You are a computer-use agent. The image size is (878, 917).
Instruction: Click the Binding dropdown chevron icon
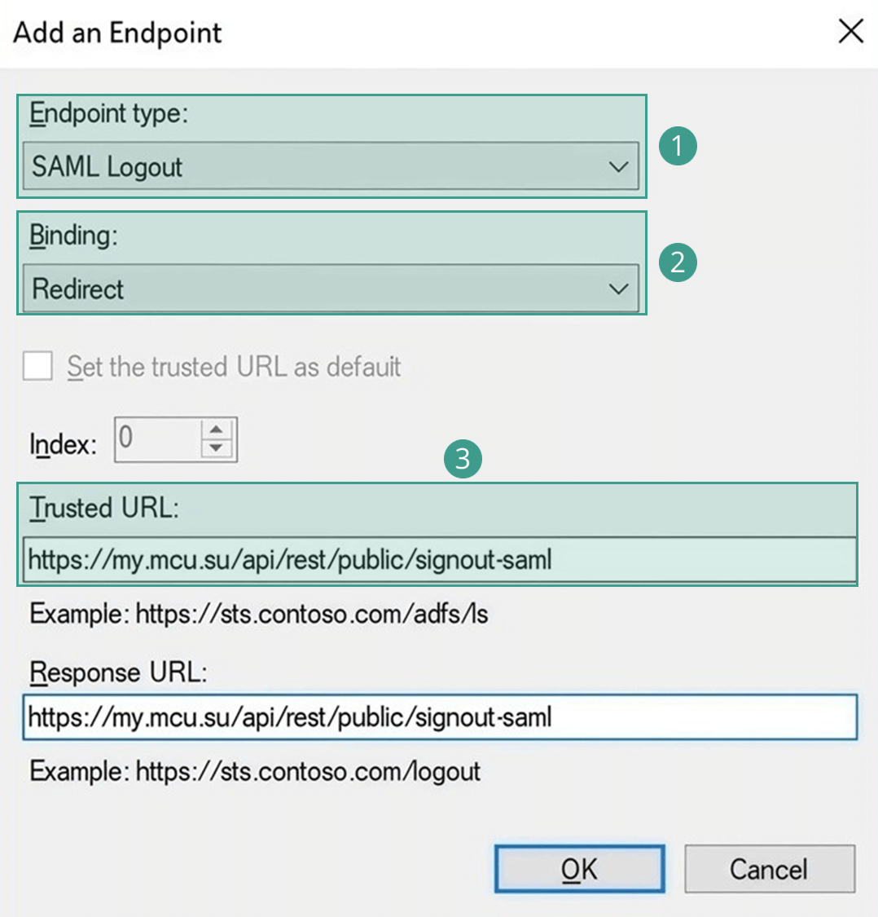(619, 288)
